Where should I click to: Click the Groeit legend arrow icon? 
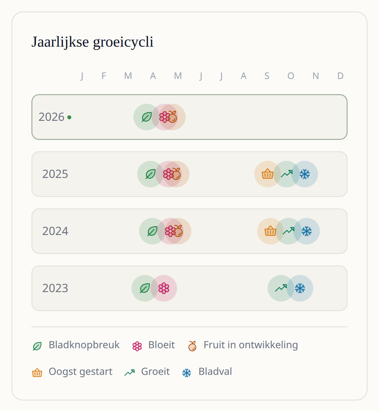[129, 372]
